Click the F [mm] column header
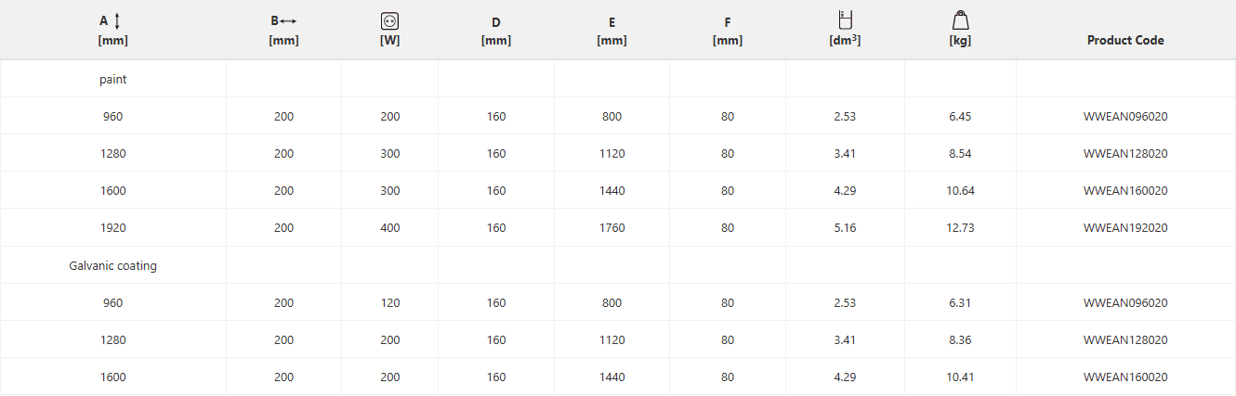 click(x=727, y=32)
